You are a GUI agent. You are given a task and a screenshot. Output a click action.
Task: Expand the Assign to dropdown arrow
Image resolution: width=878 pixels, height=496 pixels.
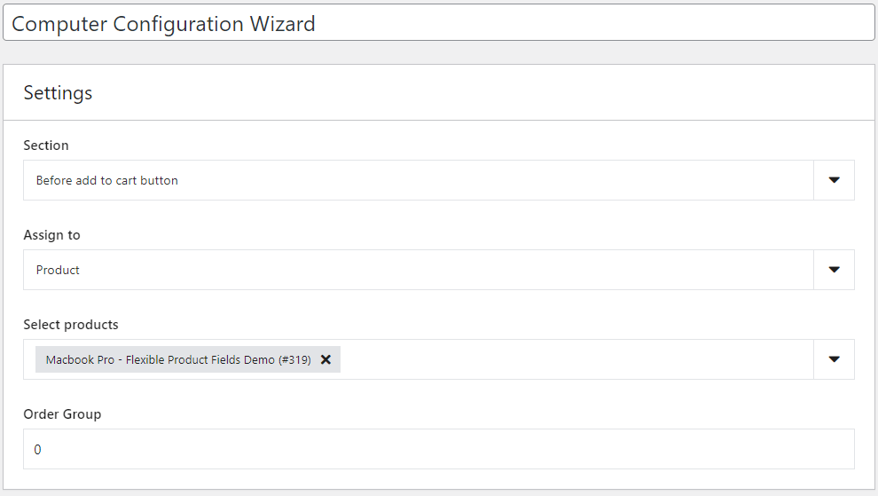[834, 270]
